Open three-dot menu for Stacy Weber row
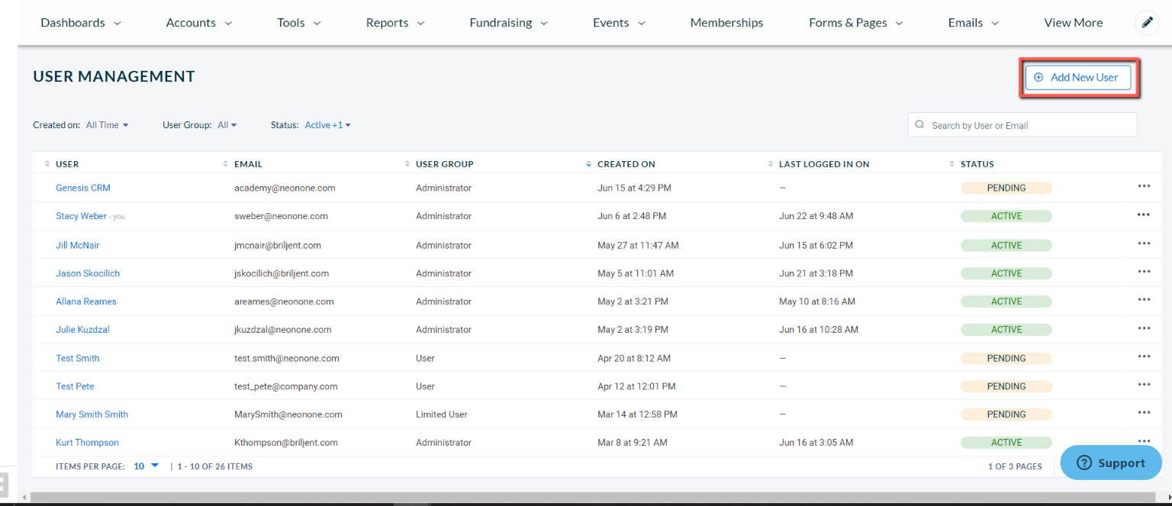 1144,214
